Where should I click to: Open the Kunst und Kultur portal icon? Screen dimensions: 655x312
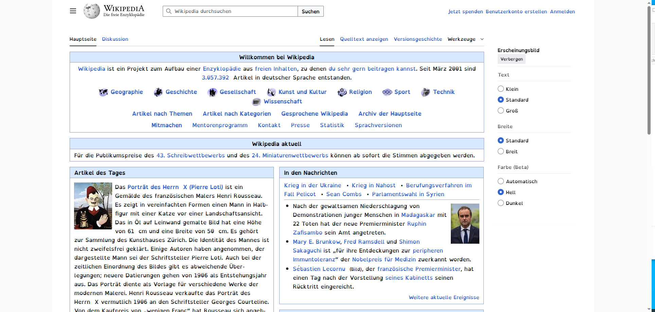(271, 92)
